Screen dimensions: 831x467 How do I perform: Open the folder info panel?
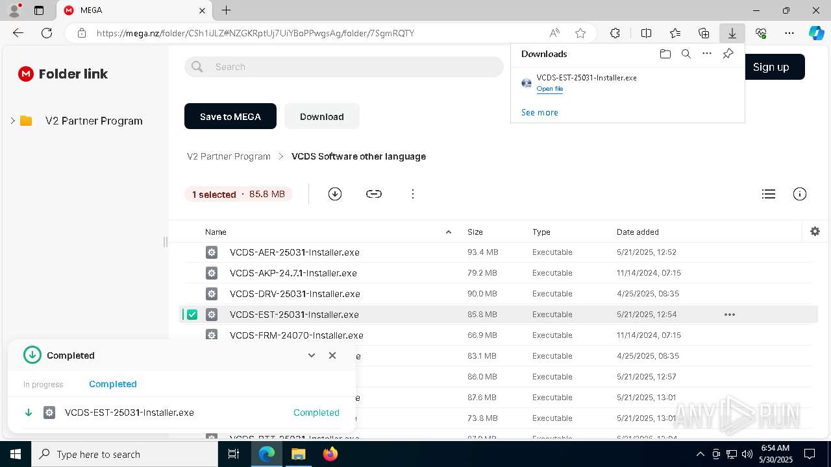pyautogui.click(x=800, y=194)
